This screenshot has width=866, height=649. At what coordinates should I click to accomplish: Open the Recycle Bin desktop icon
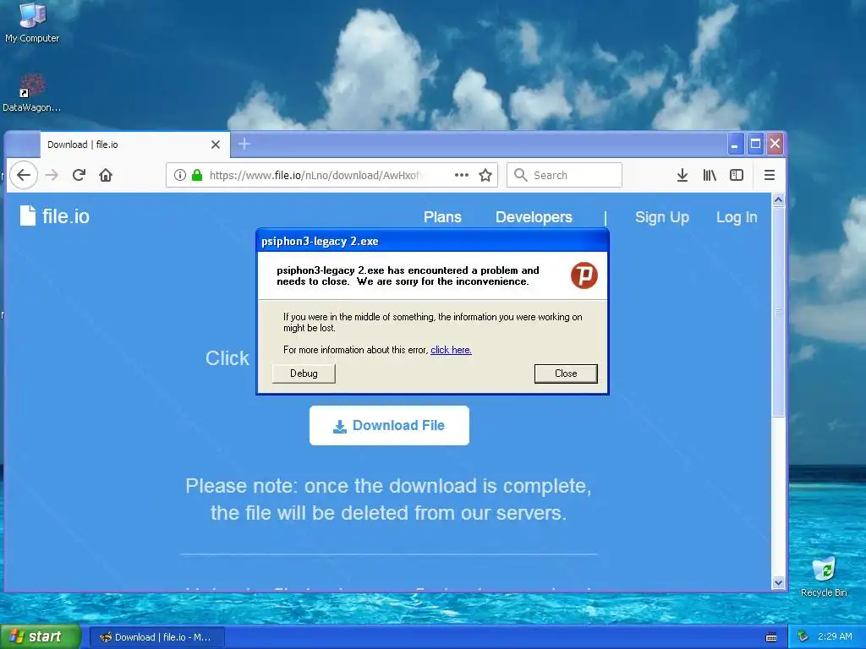[824, 577]
